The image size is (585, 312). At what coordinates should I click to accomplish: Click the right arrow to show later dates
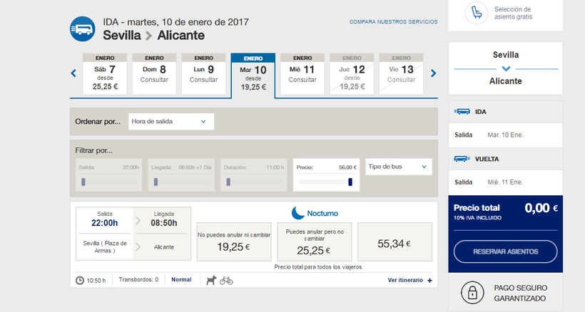433,73
